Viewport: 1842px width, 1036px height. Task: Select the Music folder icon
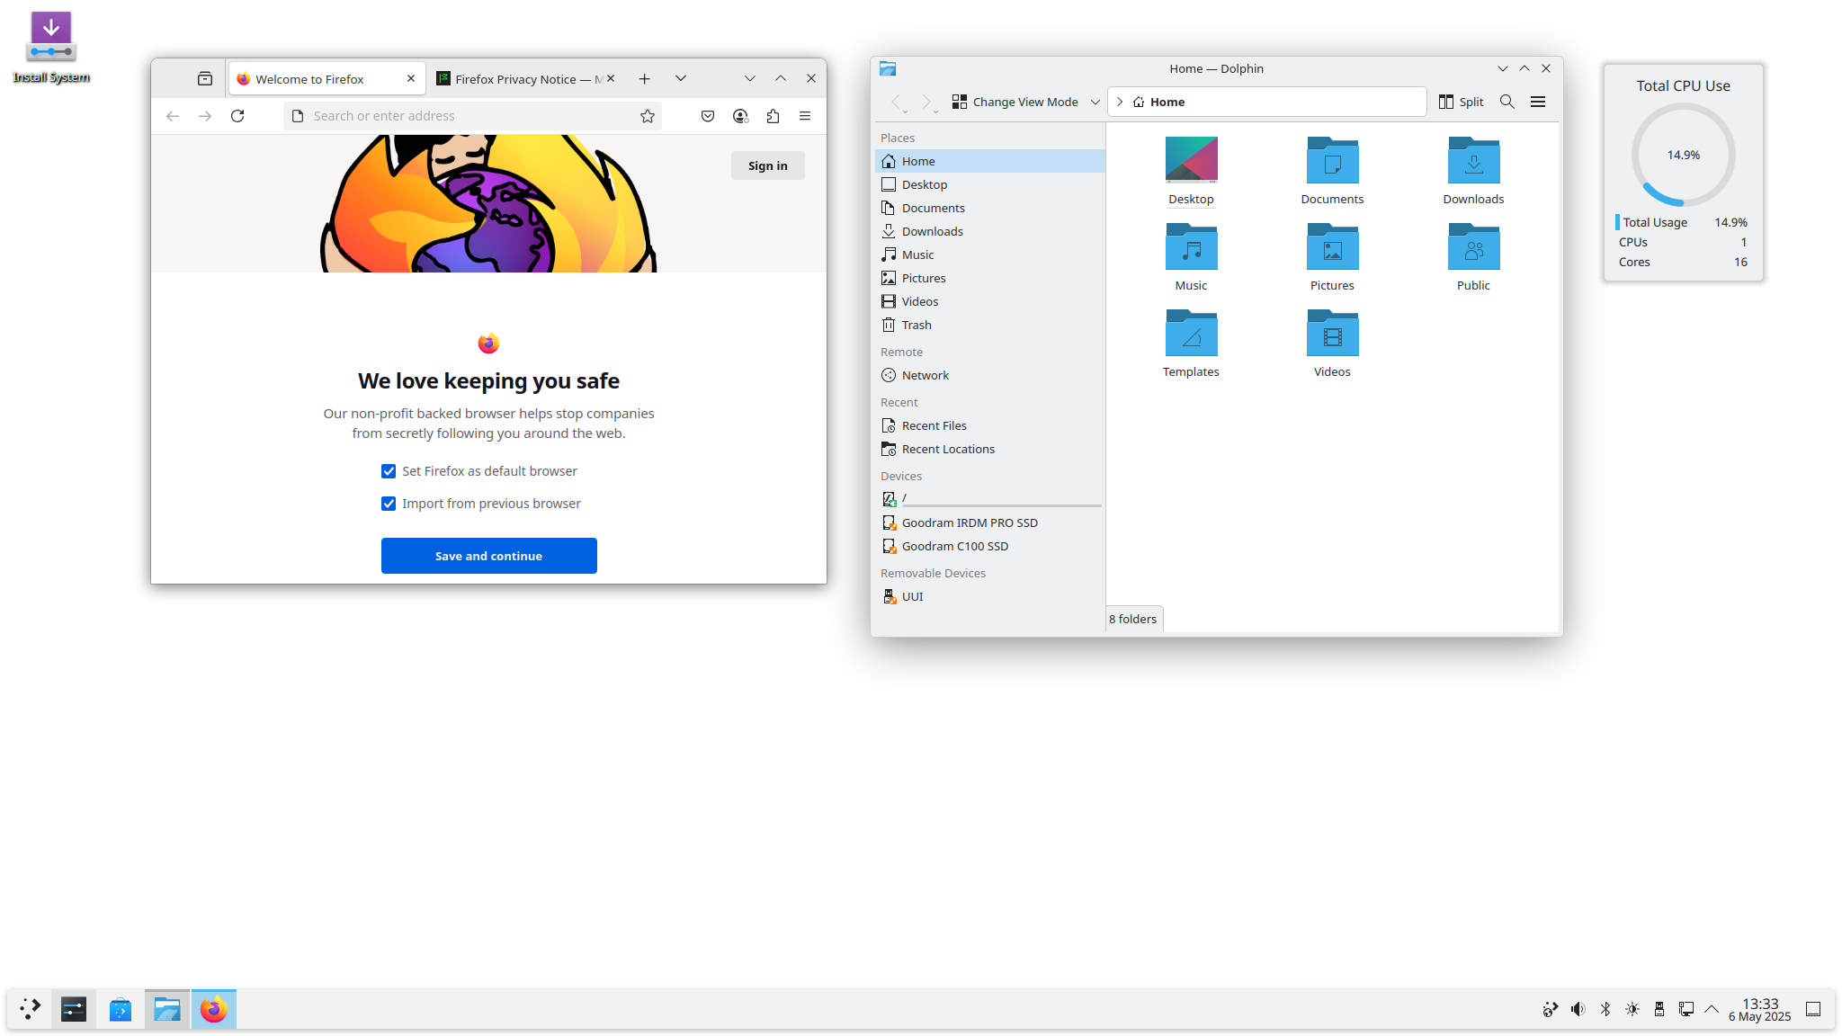1191,246
